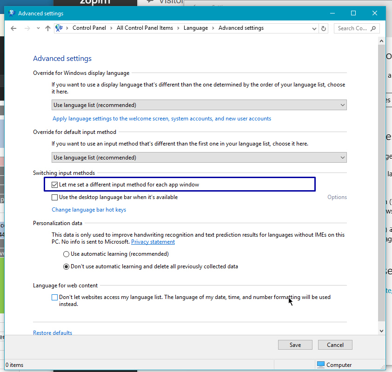Open Change language bar hot keys link

pos(89,210)
